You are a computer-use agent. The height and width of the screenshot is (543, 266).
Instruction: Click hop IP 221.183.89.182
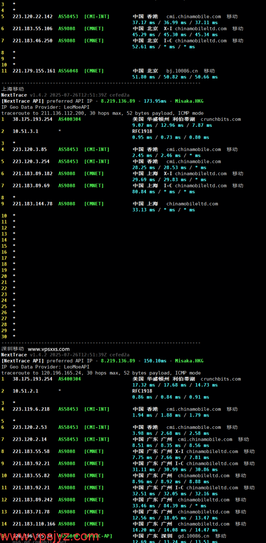pos(33,174)
